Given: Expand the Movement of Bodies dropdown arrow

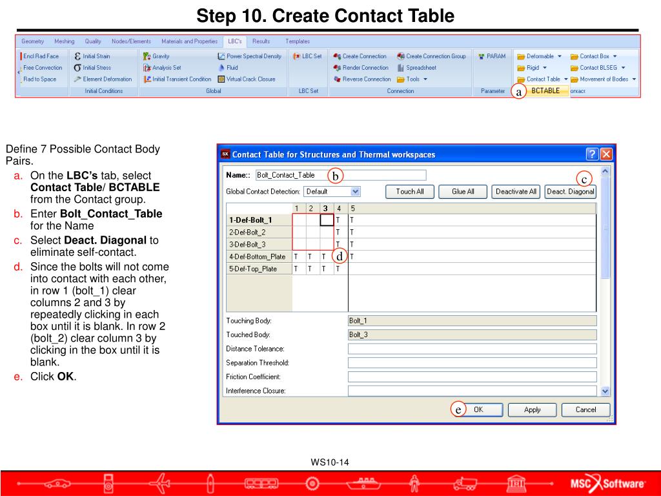Looking at the screenshot, I should click(634, 79).
